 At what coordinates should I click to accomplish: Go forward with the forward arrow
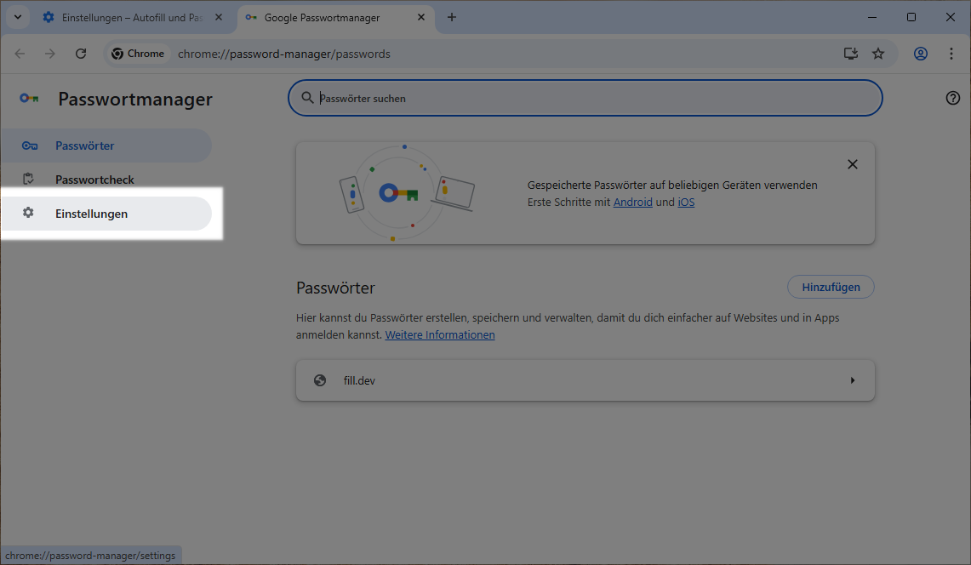pyautogui.click(x=49, y=54)
